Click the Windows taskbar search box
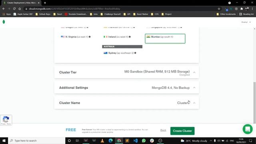The height and width of the screenshot is (144, 256). [x=37, y=140]
